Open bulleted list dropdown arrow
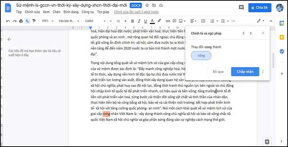This screenshot has height=147, width=288. 228,21
